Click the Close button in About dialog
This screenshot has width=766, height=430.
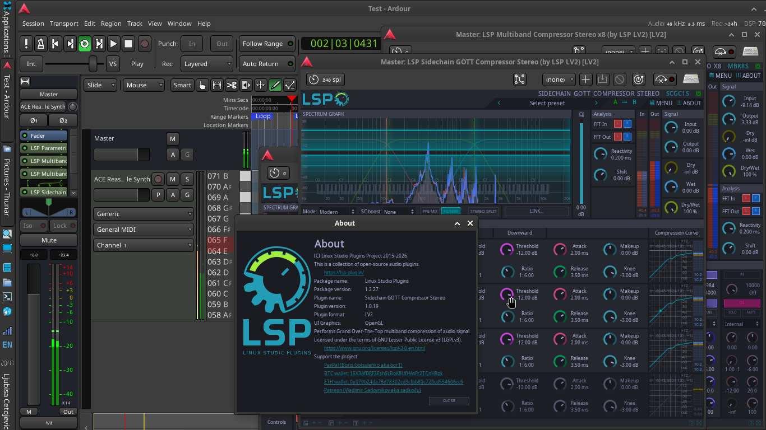click(x=449, y=401)
